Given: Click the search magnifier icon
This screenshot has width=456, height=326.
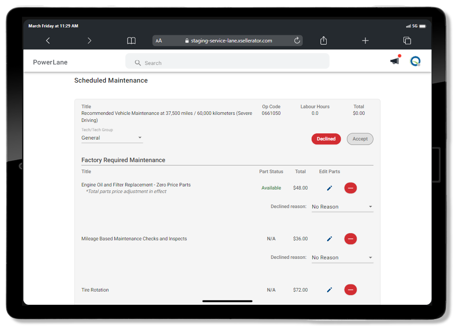Looking at the screenshot, I should pos(138,63).
